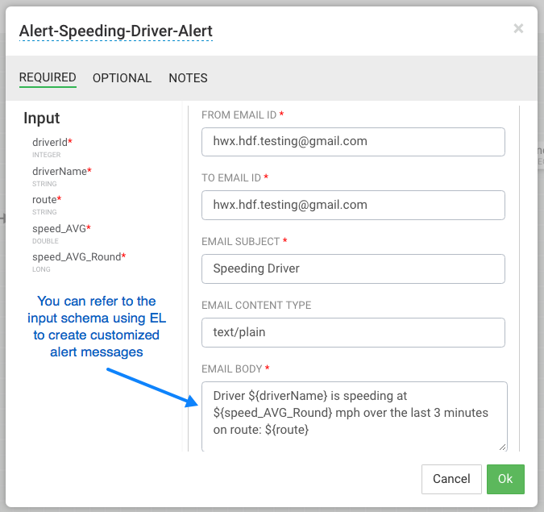This screenshot has height=512, width=544.
Task: Click inside the Email Body text area
Action: pyautogui.click(x=354, y=416)
